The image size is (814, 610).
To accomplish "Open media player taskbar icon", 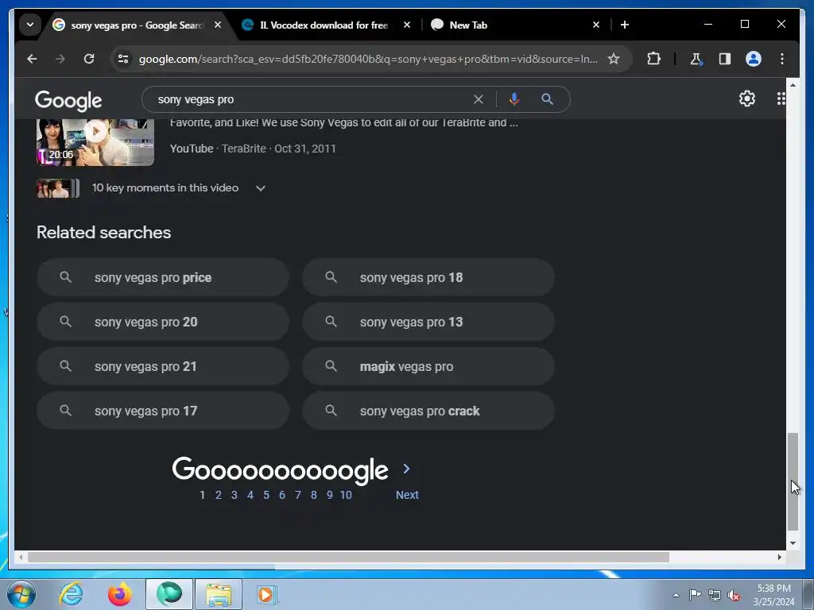I will coord(267,594).
